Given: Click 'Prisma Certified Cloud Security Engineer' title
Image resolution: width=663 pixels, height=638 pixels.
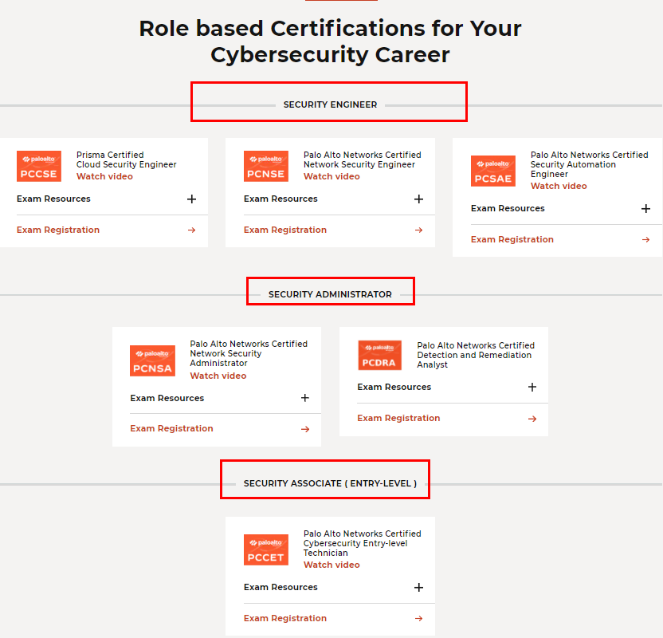Looking at the screenshot, I should 127,159.
